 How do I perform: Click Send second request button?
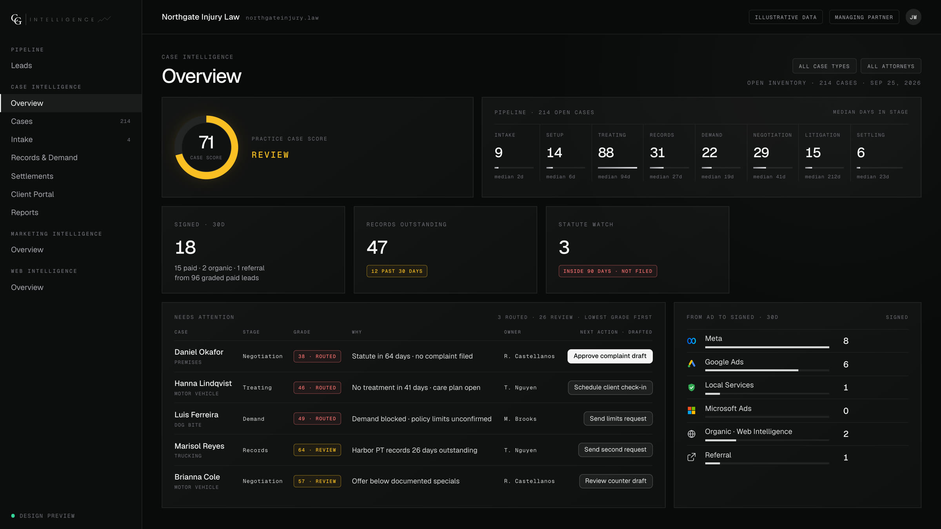[615, 449]
